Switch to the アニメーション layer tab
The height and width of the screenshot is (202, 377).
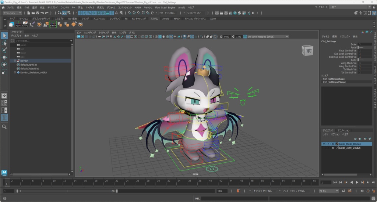click(343, 130)
